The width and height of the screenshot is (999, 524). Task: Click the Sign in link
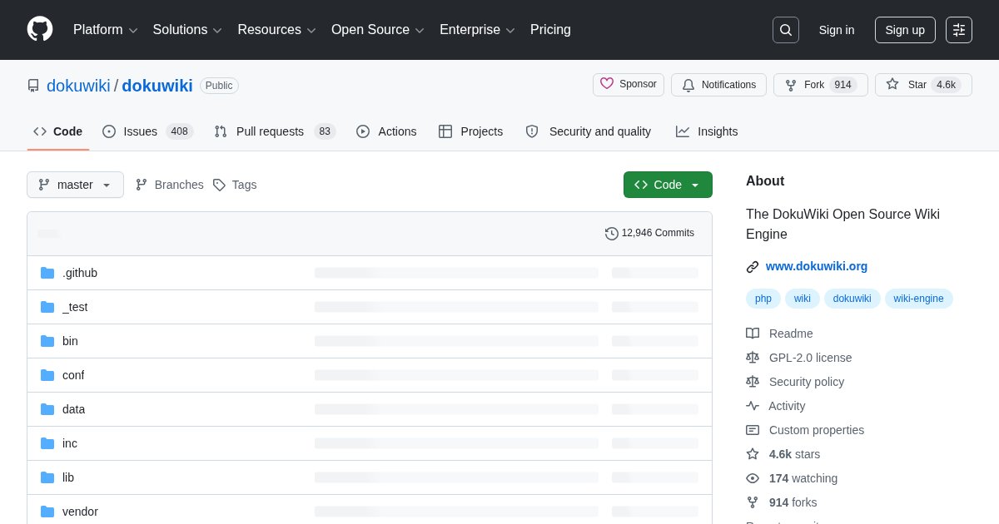(x=837, y=30)
